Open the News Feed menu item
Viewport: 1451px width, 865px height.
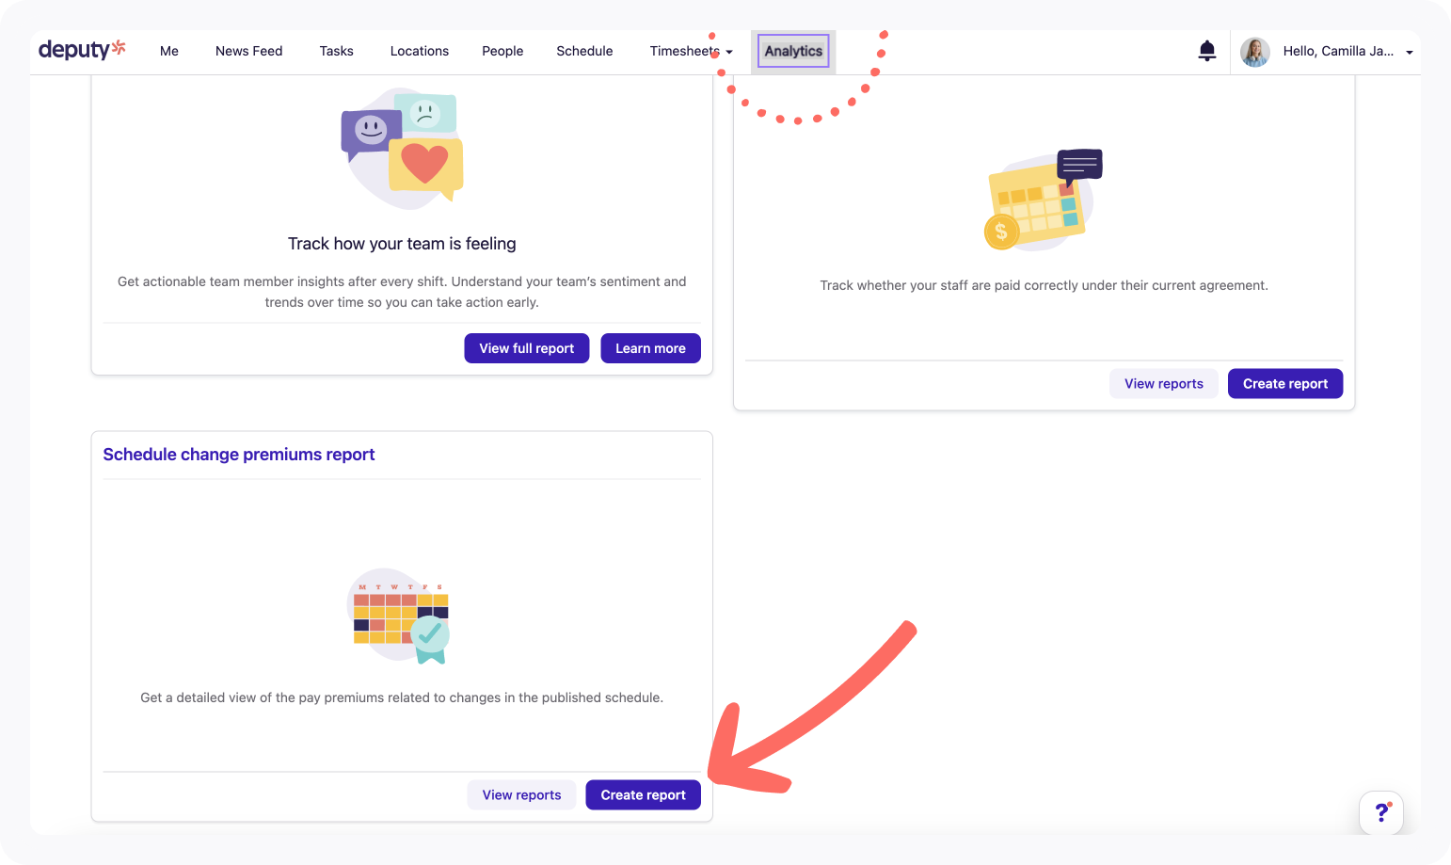(x=248, y=51)
